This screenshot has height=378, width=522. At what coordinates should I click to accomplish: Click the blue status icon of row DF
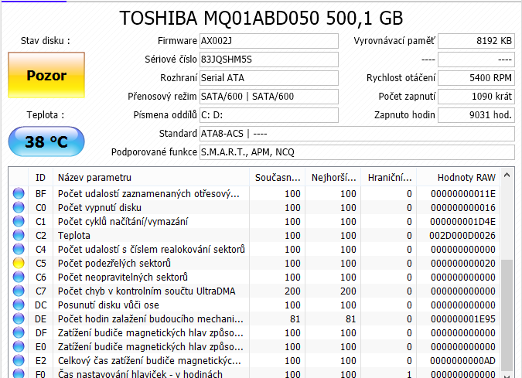point(19,333)
